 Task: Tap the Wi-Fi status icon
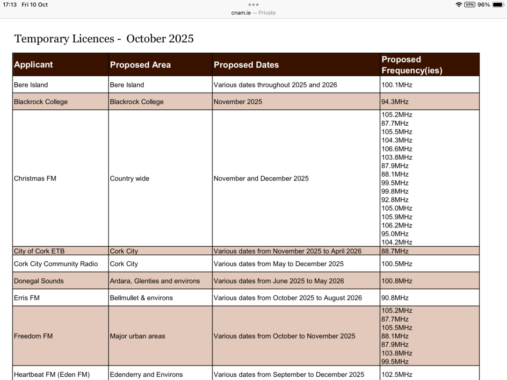click(458, 5)
